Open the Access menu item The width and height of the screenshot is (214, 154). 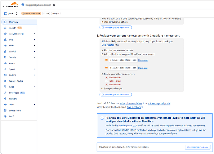(12, 63)
